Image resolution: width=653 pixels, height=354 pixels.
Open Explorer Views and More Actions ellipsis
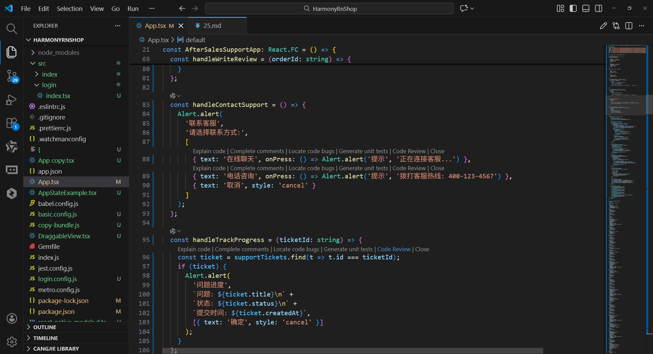(x=118, y=26)
